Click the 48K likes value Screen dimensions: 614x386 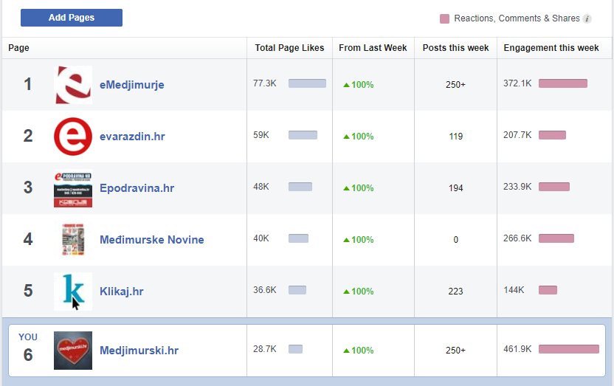pyautogui.click(x=261, y=187)
